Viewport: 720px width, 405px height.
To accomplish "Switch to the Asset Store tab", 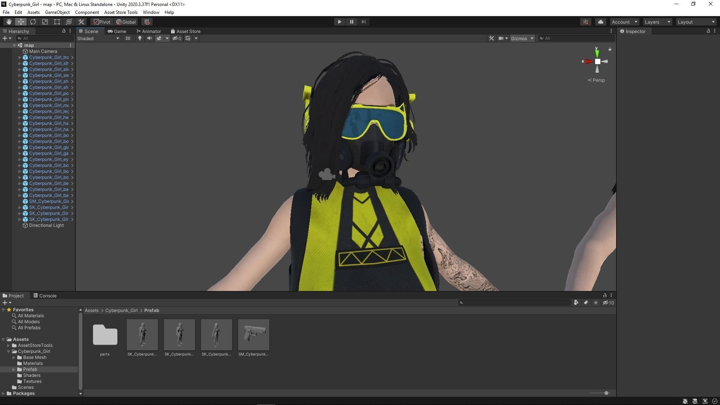I will pos(186,31).
